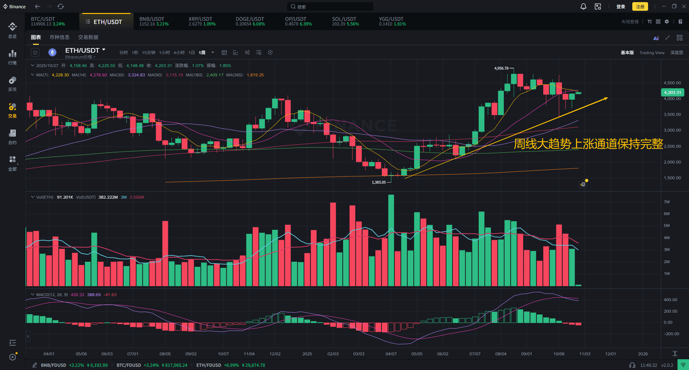The height and width of the screenshot is (370, 689).
Task: Open the help guide book icon
Action: click(680, 22)
